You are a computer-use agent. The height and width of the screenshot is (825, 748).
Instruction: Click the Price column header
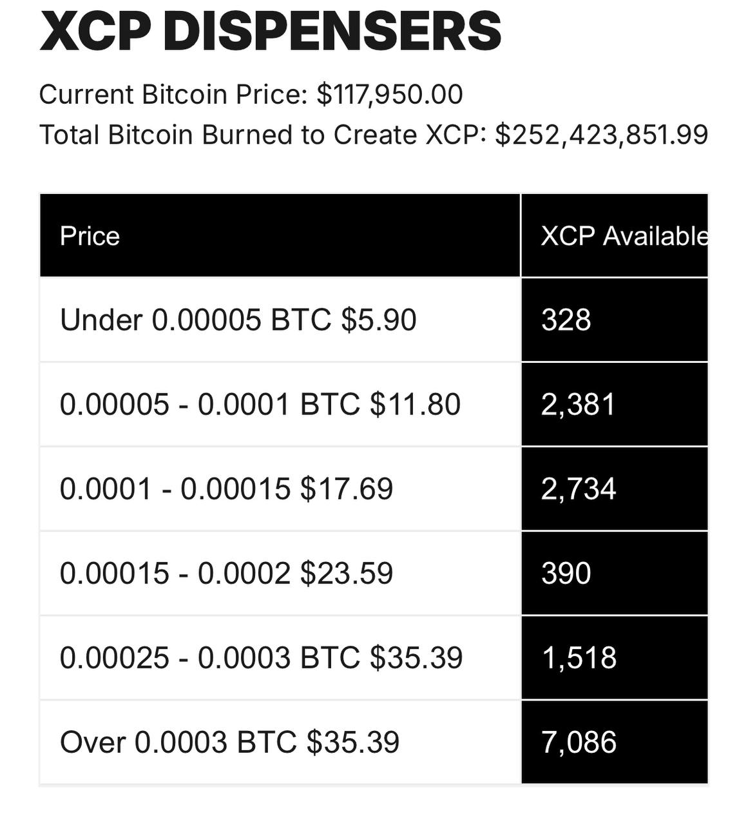(90, 236)
